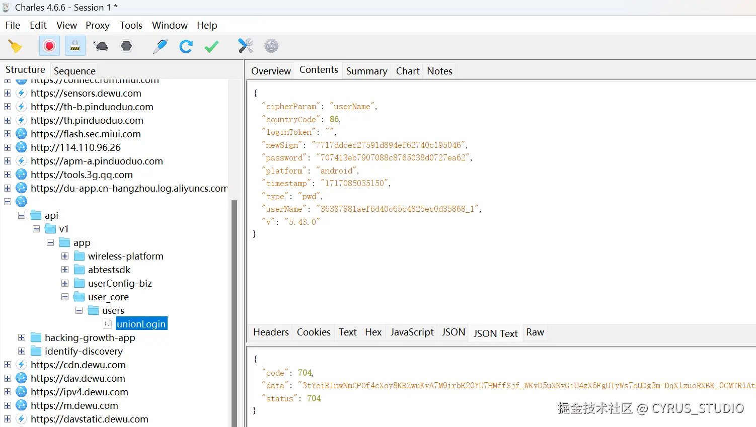Viewport: 756px width, 427px height.
Task: Open the File menu
Action: 13,25
